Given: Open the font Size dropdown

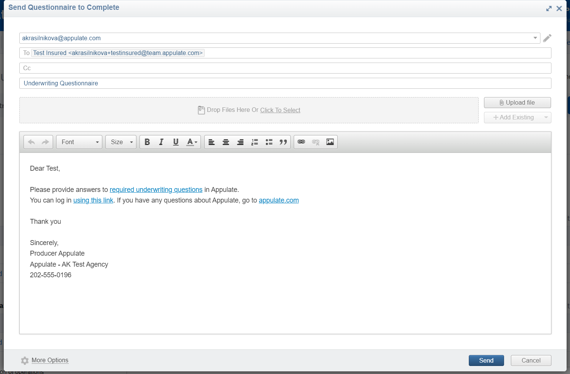Looking at the screenshot, I should [121, 142].
